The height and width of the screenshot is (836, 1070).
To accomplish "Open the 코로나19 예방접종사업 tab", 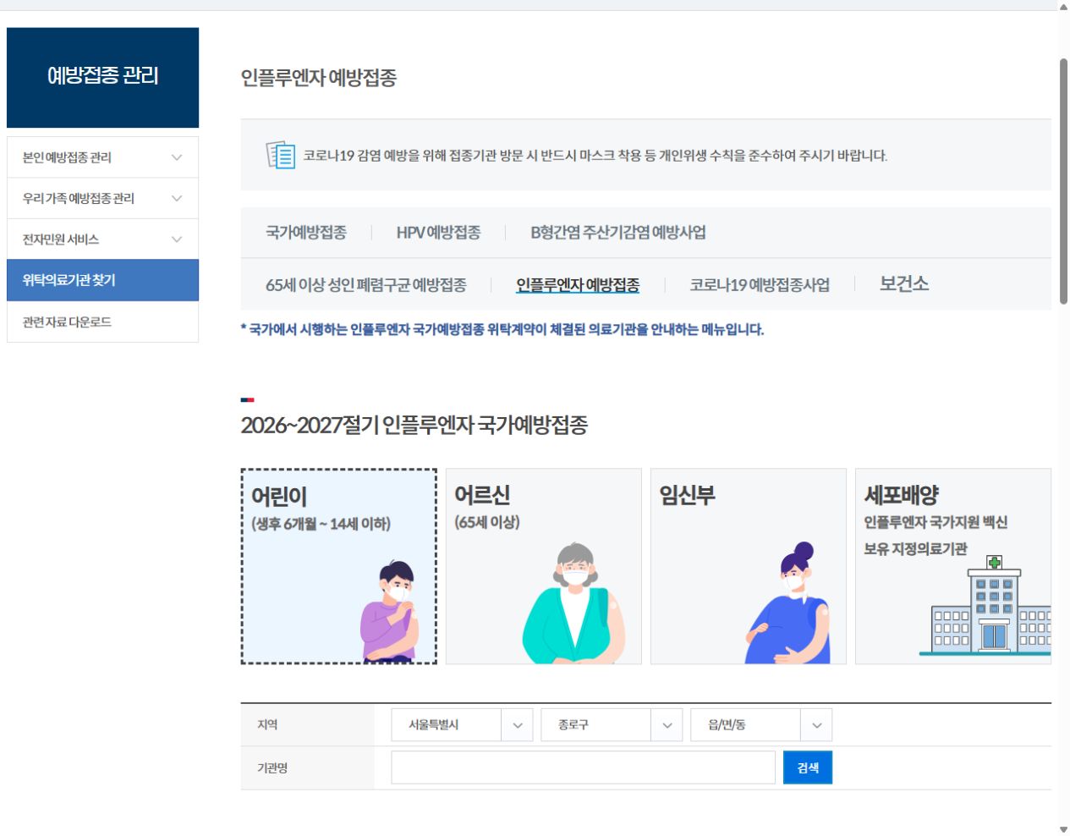I will click(x=760, y=284).
